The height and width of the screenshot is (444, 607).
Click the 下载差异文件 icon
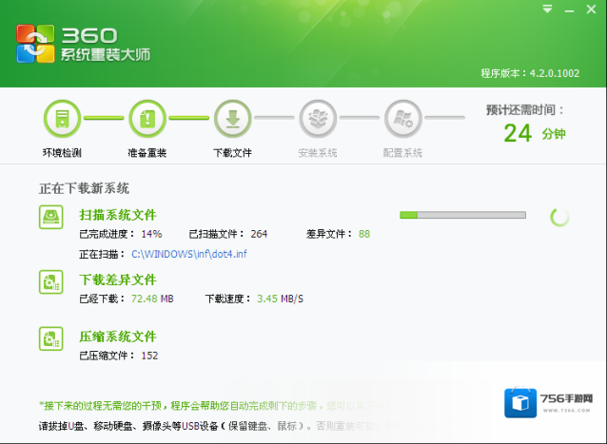51,281
